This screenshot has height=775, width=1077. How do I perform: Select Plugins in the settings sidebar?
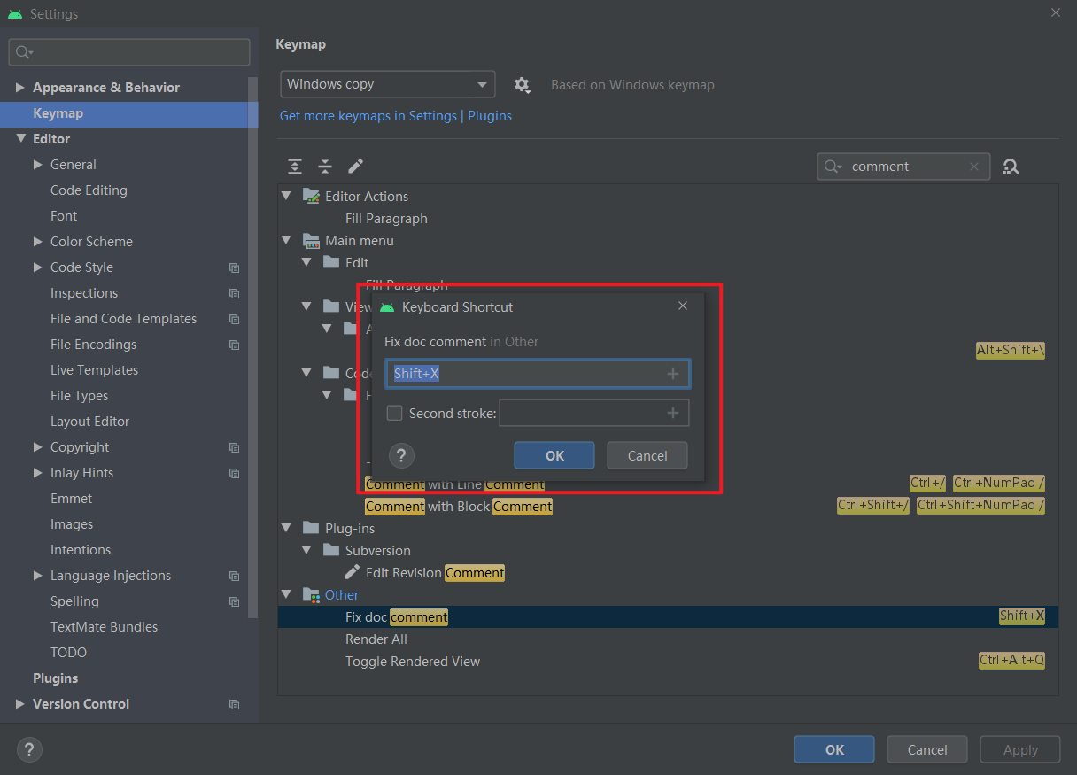point(55,678)
